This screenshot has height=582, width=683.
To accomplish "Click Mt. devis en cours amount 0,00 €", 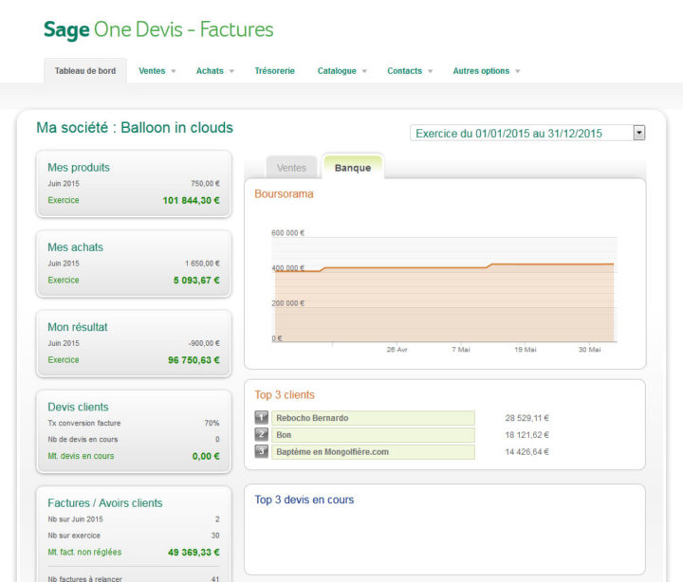I will tap(206, 456).
